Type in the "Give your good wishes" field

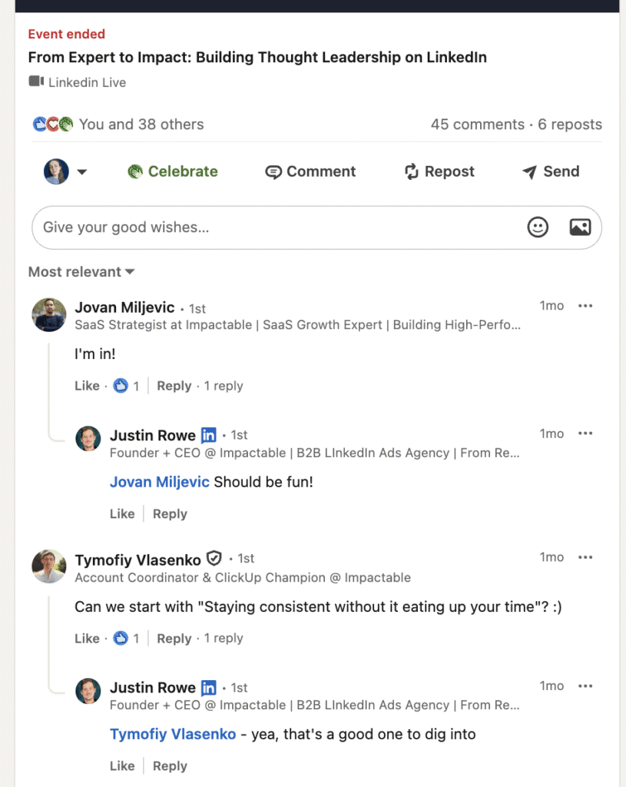pyautogui.click(x=277, y=227)
